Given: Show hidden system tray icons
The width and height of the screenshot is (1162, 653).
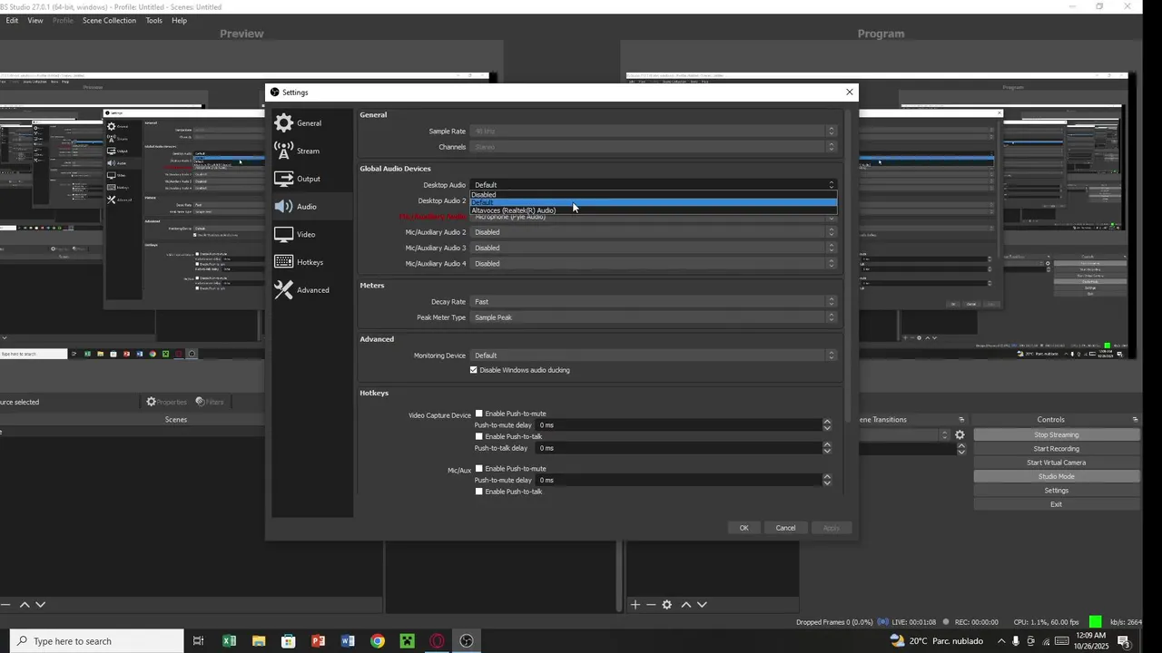Looking at the screenshot, I should click(x=1001, y=641).
